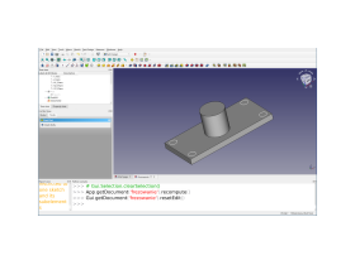This screenshot has width=355, height=265.
Task: Open the workbench selector dropdown
Action: pyautogui.click(x=117, y=54)
